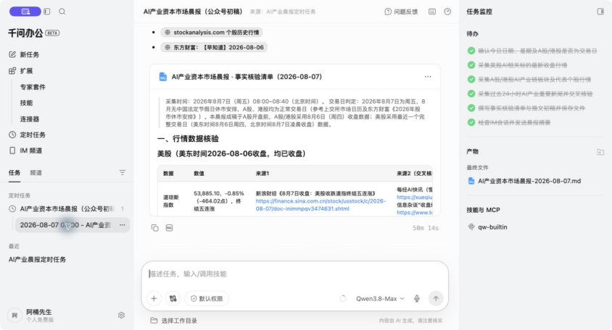Click the 问题反馈 feedback button
This screenshot has height=330, width=612.
click(401, 12)
